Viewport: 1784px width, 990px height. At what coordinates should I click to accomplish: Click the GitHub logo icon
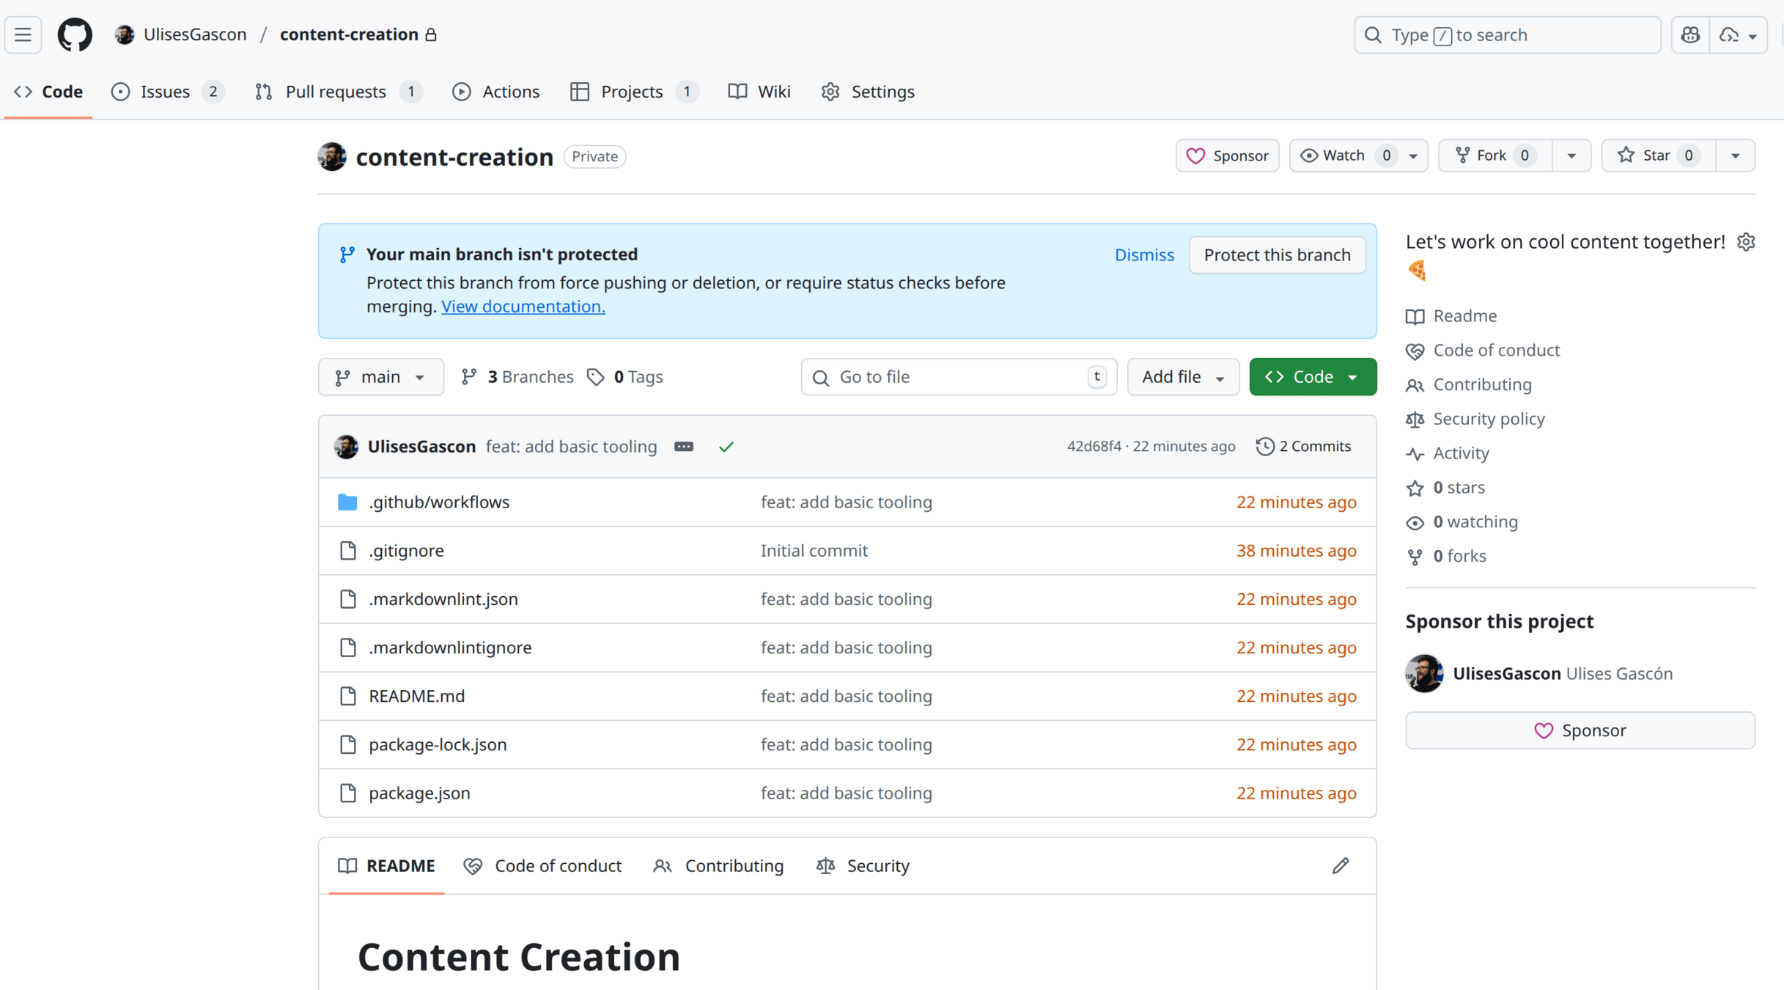click(x=75, y=34)
